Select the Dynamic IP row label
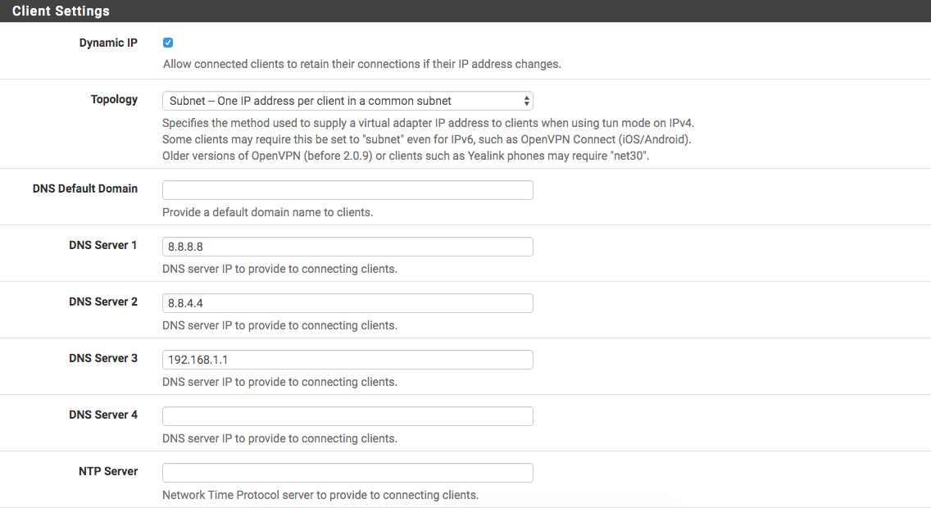 [108, 42]
